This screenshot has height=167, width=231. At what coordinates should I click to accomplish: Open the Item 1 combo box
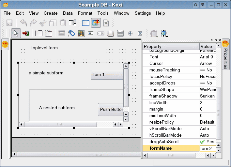click(x=107, y=75)
